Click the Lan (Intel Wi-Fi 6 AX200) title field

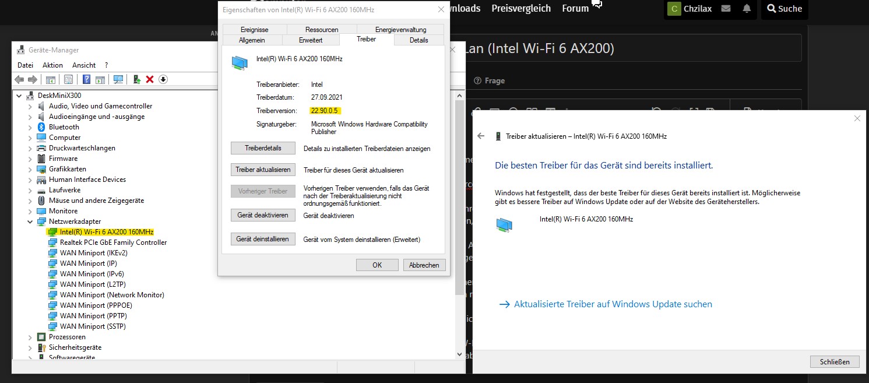click(633, 48)
